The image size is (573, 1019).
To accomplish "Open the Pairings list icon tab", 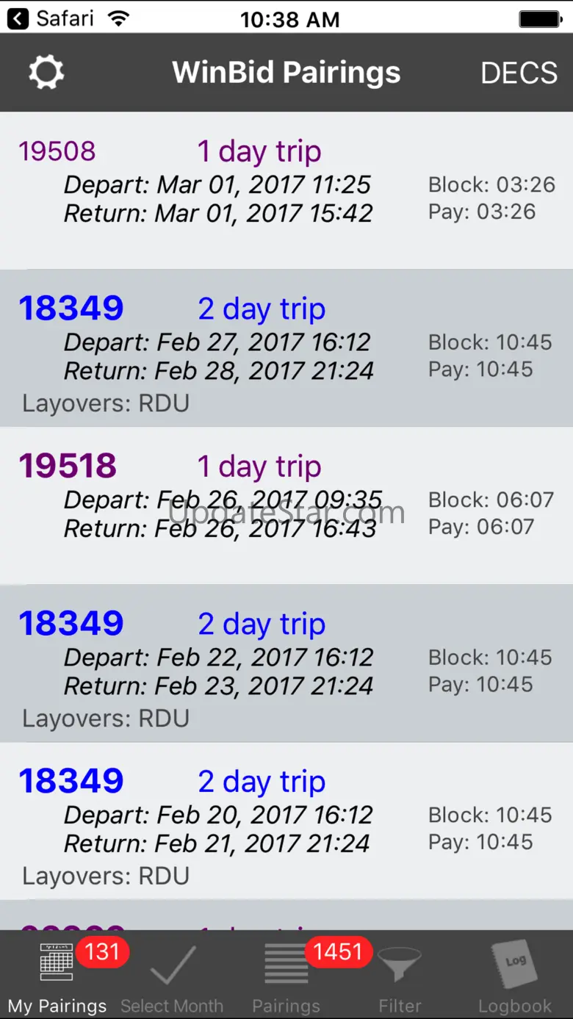I will (286, 962).
